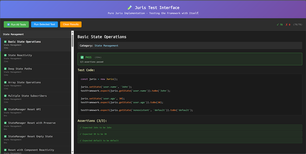This screenshot has width=306, height=154.
Task: Click assertion Expected default to be default
Action: (x=190, y=140)
